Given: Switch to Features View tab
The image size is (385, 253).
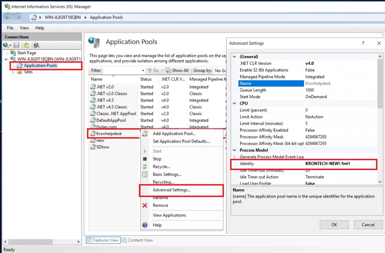Looking at the screenshot, I should (103, 240).
